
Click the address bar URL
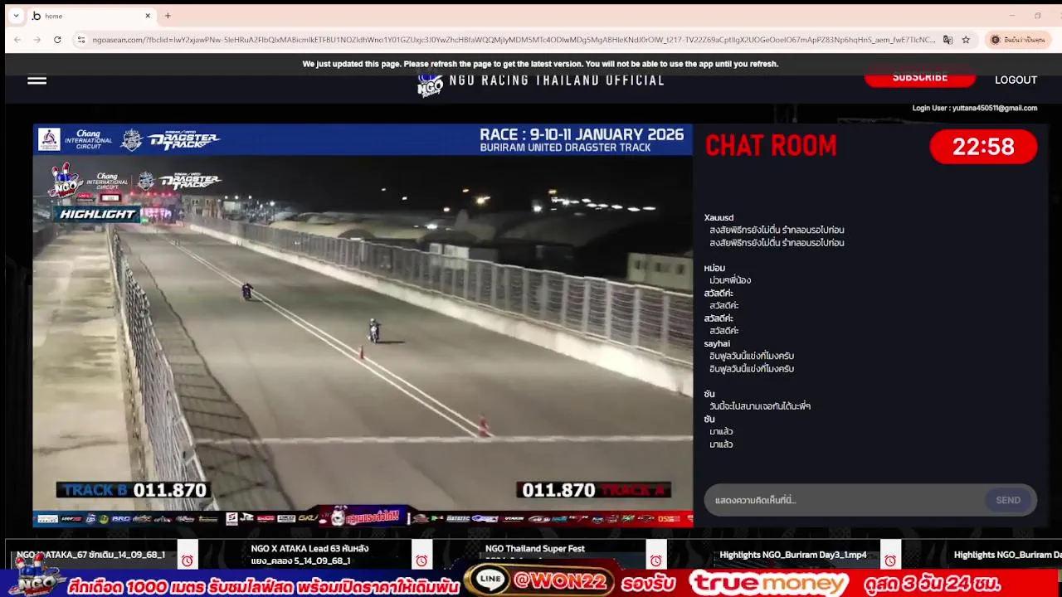514,40
